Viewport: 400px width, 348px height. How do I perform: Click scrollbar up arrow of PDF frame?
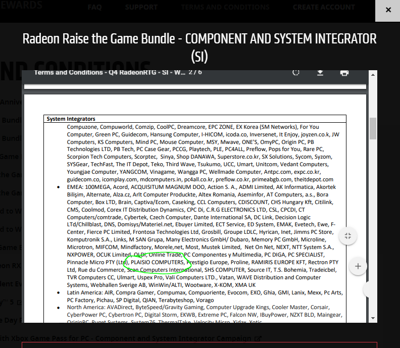(373, 74)
